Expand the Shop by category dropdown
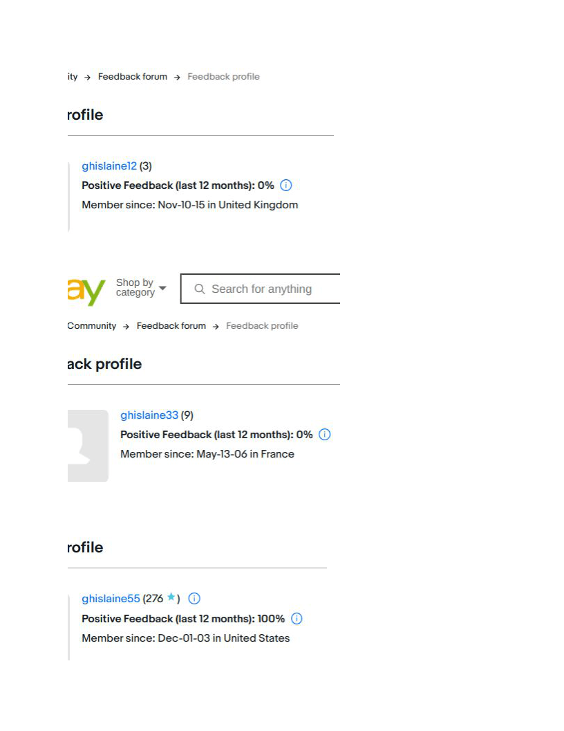564x731 pixels. click(x=141, y=288)
